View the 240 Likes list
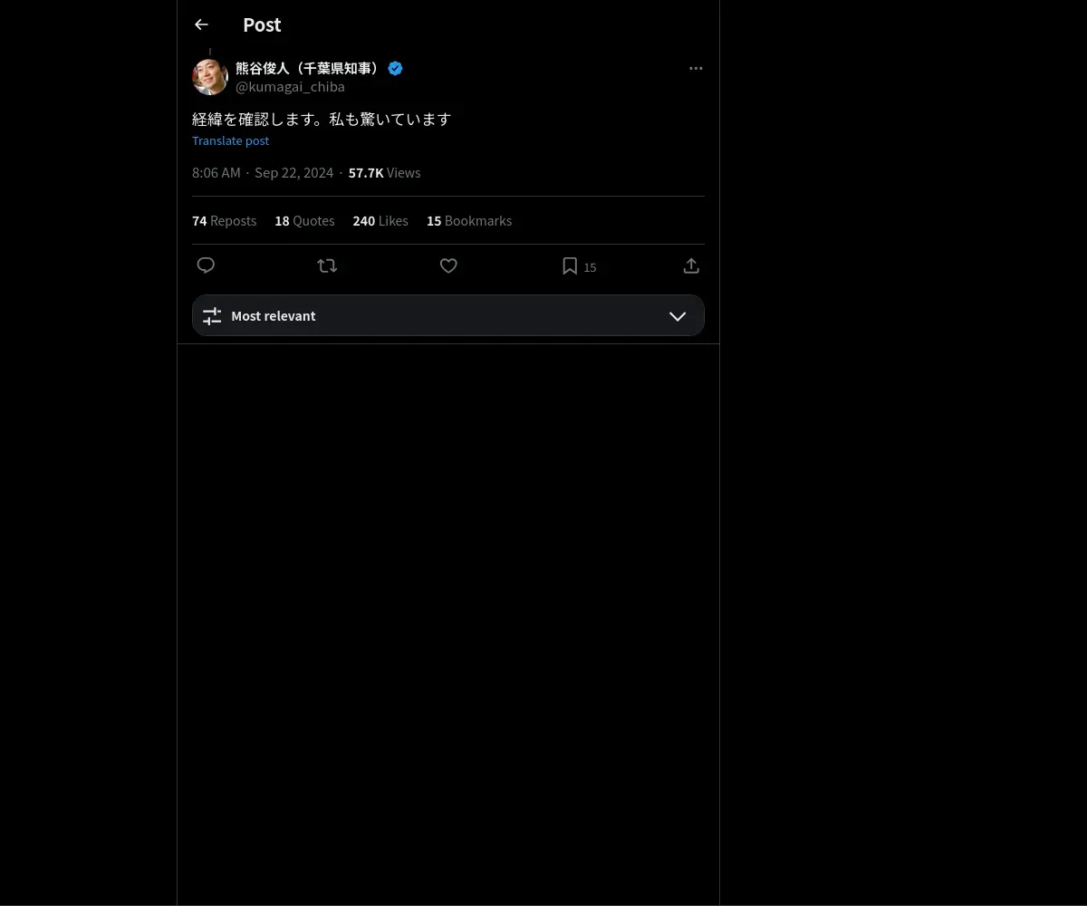 coord(380,221)
